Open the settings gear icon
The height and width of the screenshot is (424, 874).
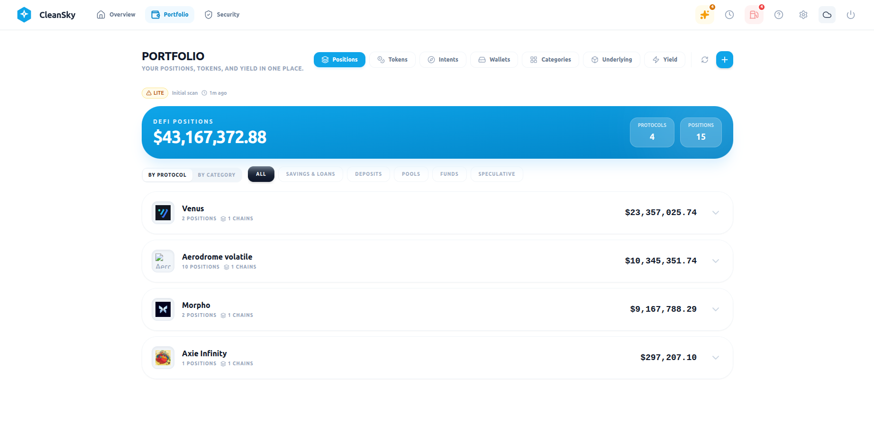click(x=803, y=15)
